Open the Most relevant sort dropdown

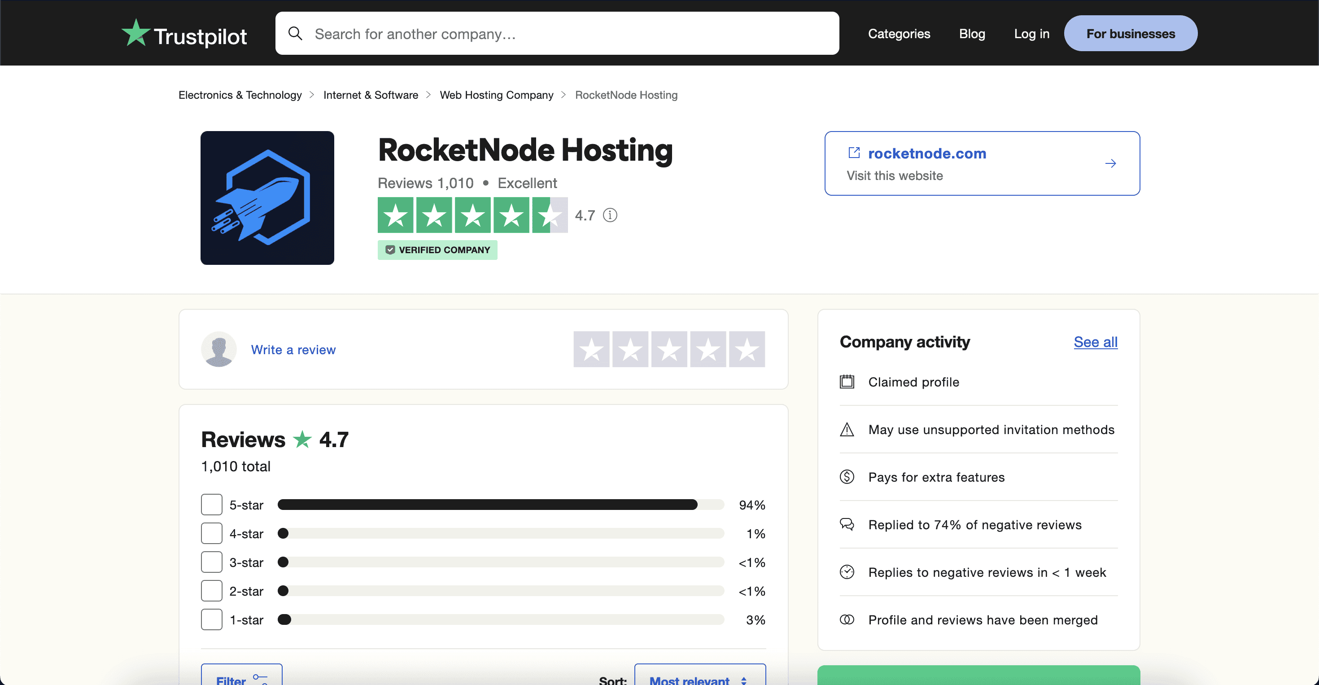(x=699, y=677)
